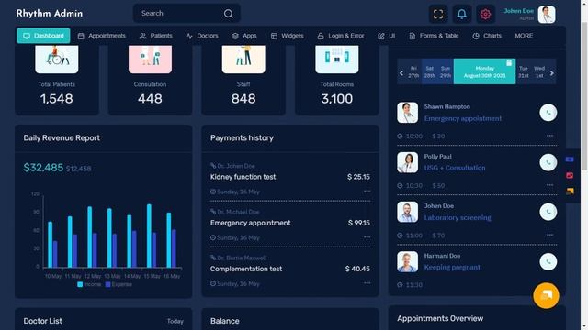Image resolution: width=588 pixels, height=330 pixels.
Task: Open the Doctors menu
Action: coord(202,36)
